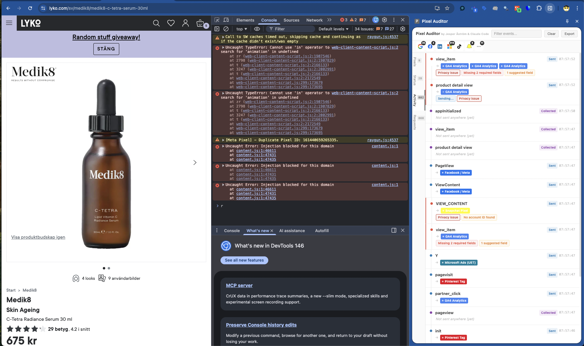Open the top frame context dropdown

click(241, 29)
